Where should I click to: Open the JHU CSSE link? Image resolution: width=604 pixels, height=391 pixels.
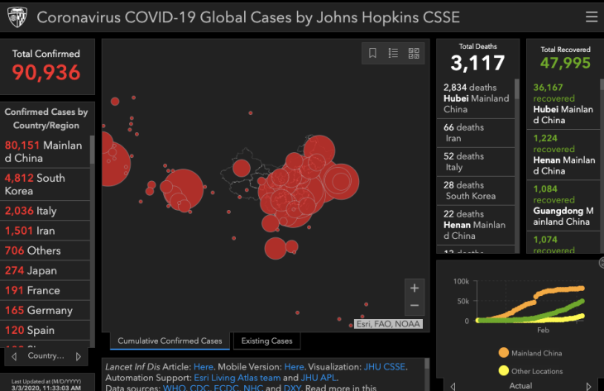point(385,367)
